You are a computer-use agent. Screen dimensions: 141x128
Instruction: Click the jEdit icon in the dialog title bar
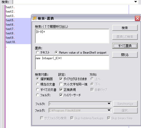pyautogui.click(x=34, y=18)
